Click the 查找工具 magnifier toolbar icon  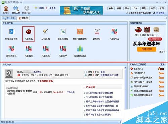click(16, 10)
